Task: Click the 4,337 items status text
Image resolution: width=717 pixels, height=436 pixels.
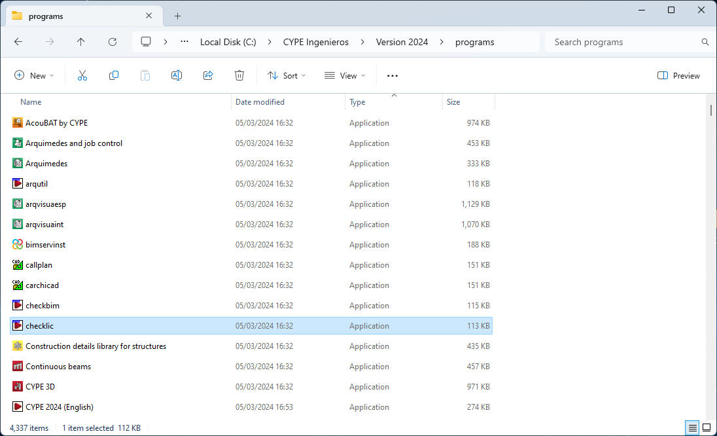Action: click(x=29, y=427)
